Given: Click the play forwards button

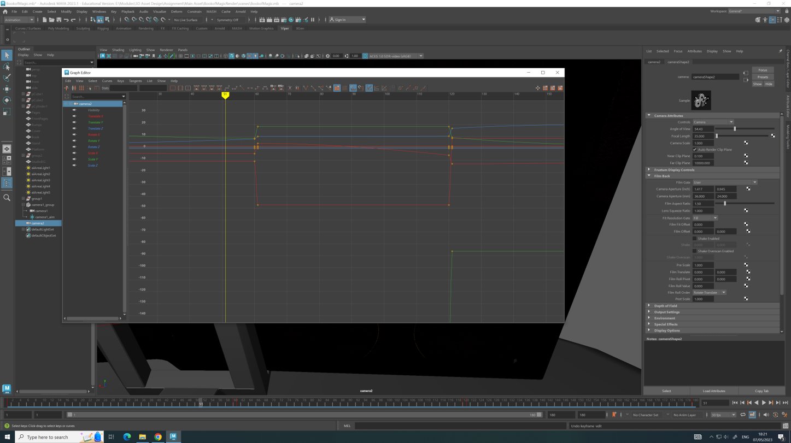Looking at the screenshot, I should pos(764,403).
